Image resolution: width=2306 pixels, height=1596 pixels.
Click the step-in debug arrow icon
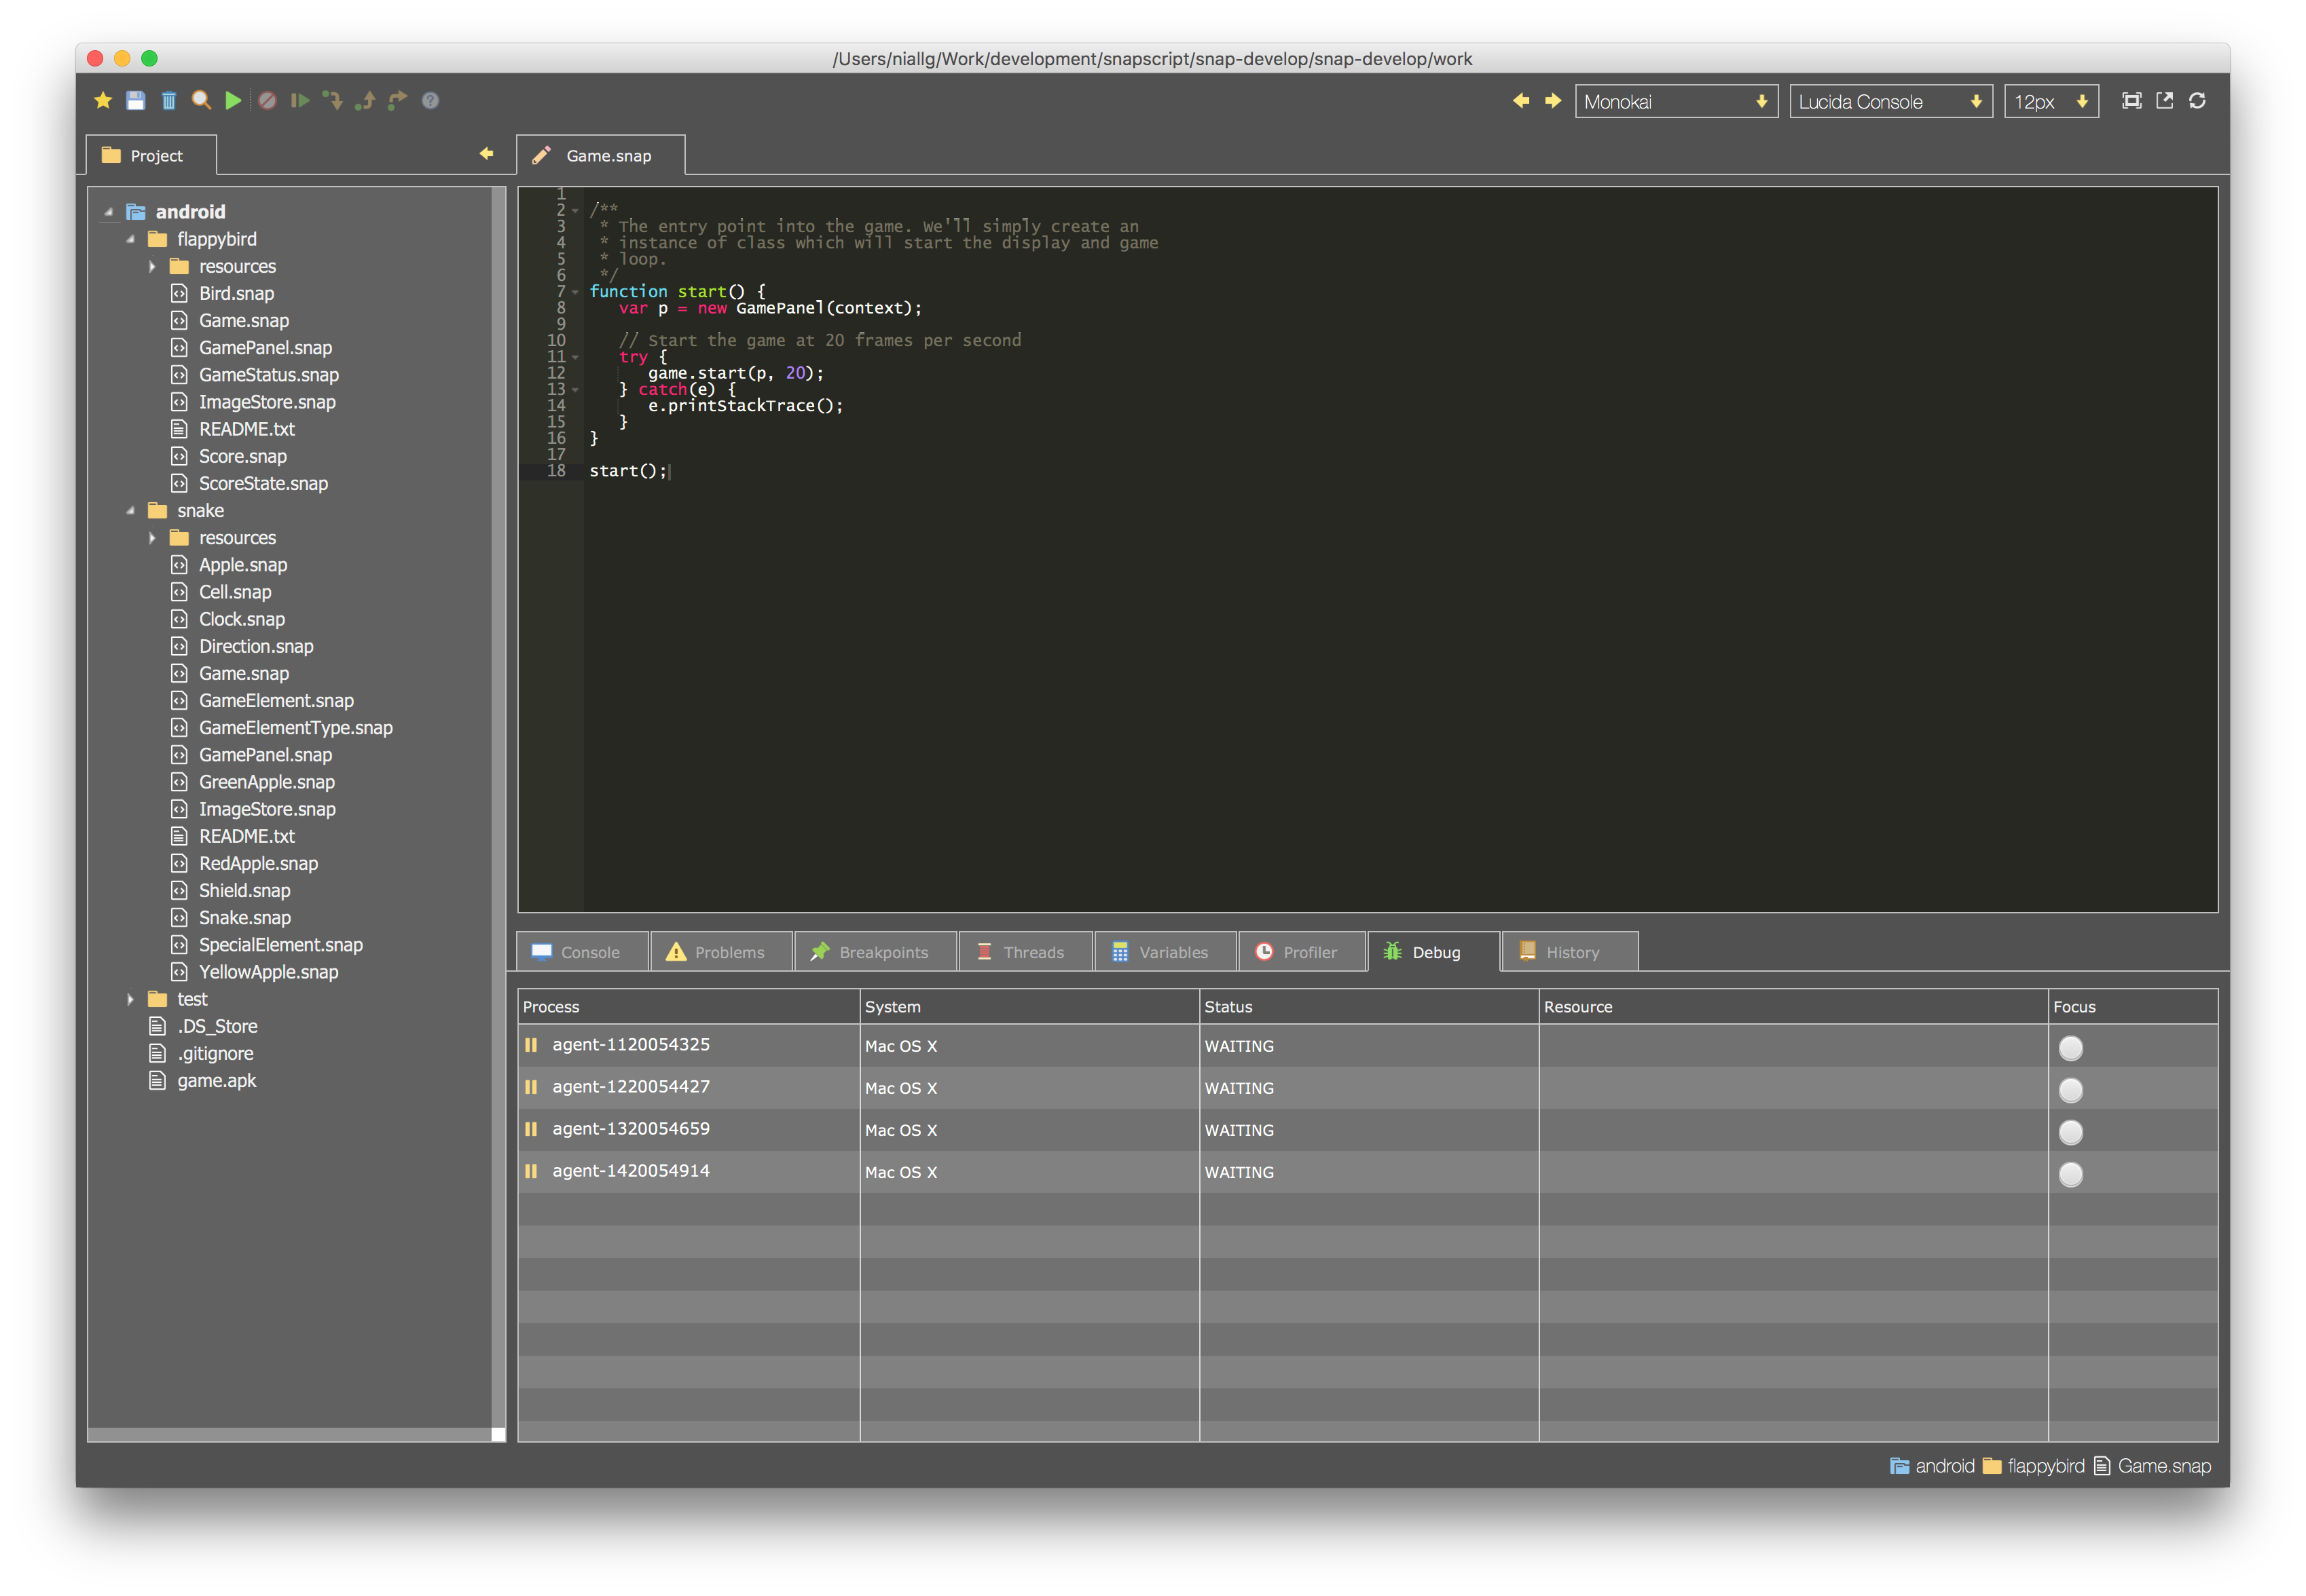click(x=332, y=100)
